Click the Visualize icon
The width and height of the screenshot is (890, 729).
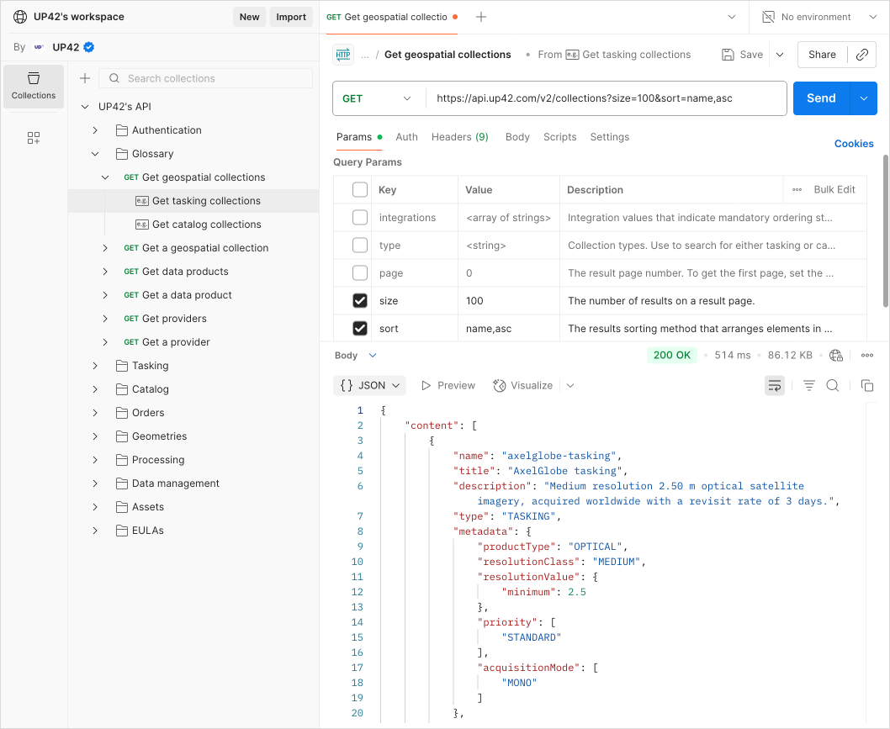[500, 386]
